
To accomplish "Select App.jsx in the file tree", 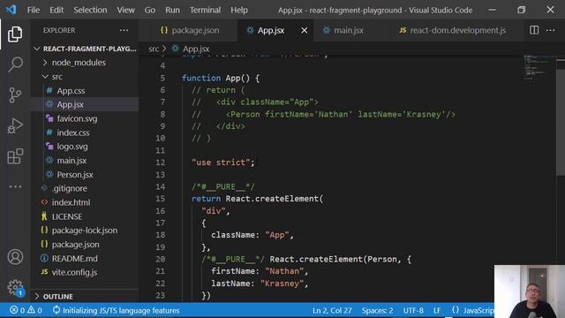I will click(x=70, y=104).
